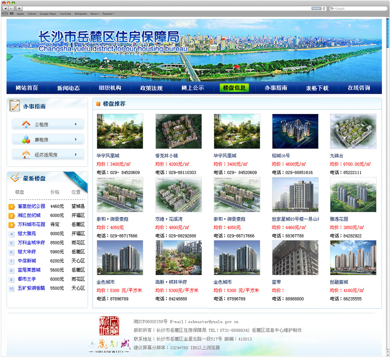The height and width of the screenshot is (357, 391).
Task: Click the arrow on the 经济适用房 row
Action: 76,155
